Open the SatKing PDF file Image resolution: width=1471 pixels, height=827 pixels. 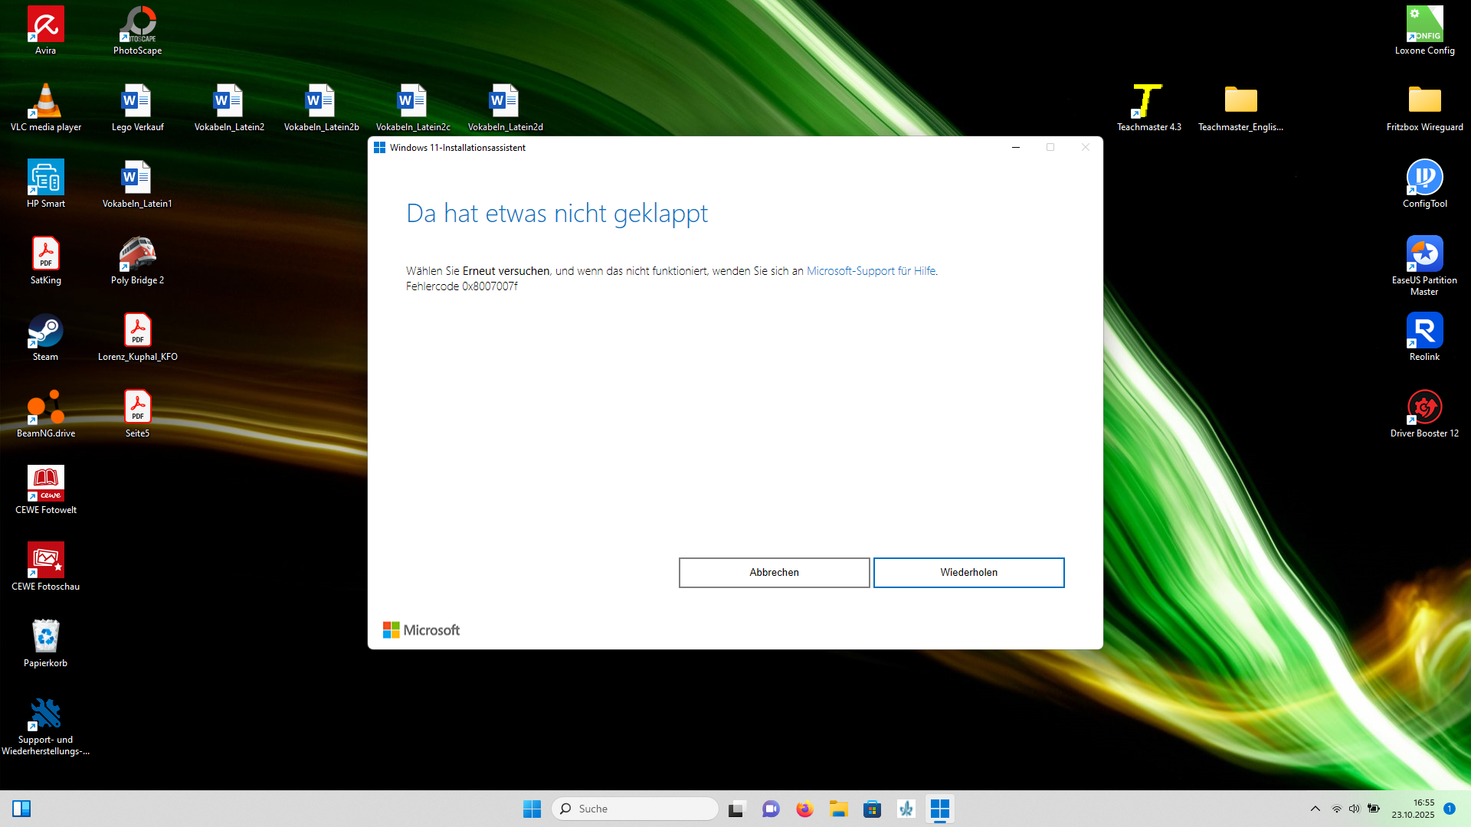coord(45,260)
